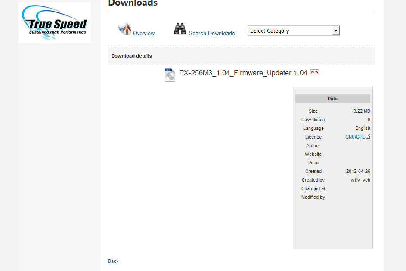Screen dimensions: 406x271
Task: Click the Data panel header
Action: 333,99
